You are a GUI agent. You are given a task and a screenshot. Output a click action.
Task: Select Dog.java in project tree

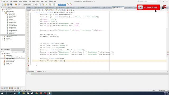tap(11, 19)
